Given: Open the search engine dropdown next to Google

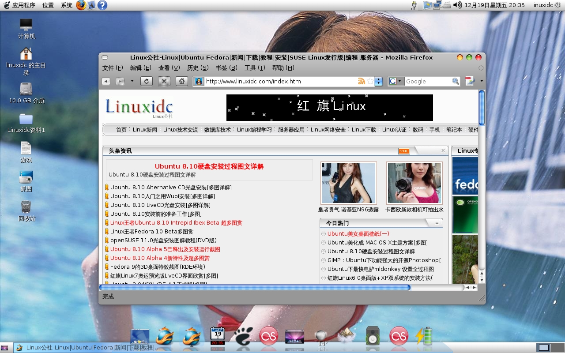Looking at the screenshot, I should coord(395,81).
